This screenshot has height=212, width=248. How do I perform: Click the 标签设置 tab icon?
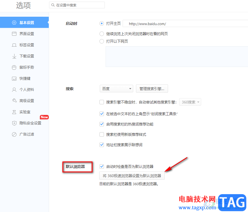coord(14,45)
